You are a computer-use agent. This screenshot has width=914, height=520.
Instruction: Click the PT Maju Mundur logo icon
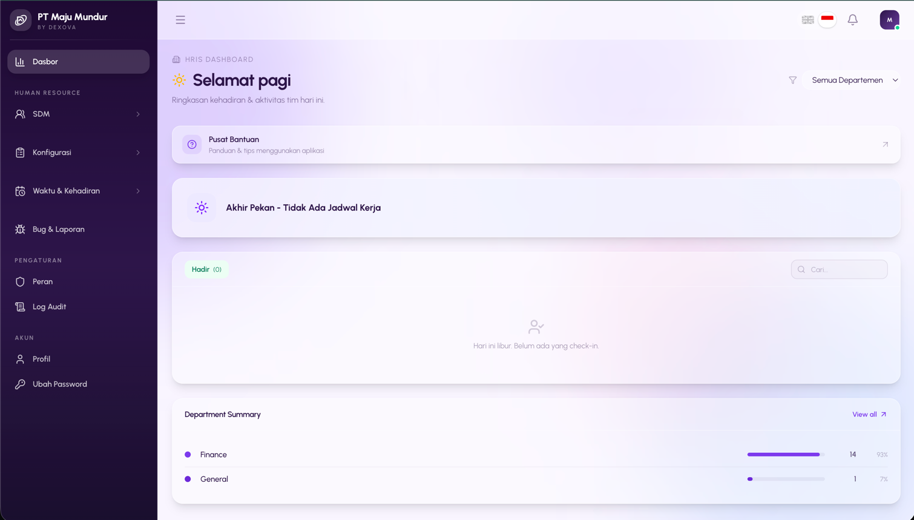[x=21, y=20]
